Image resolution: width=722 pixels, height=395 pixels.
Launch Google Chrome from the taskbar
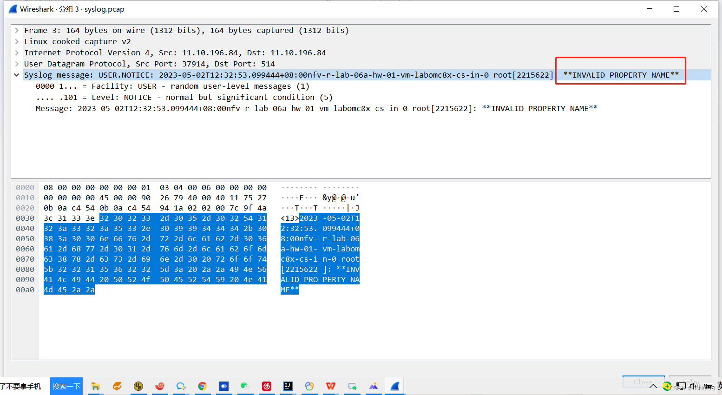tap(203, 386)
